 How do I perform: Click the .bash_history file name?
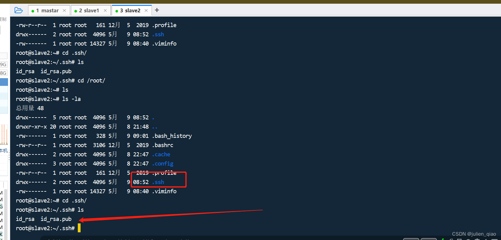(x=172, y=136)
